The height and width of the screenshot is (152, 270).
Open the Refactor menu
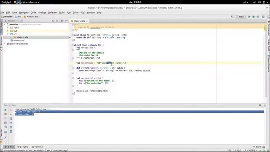coord(53,13)
